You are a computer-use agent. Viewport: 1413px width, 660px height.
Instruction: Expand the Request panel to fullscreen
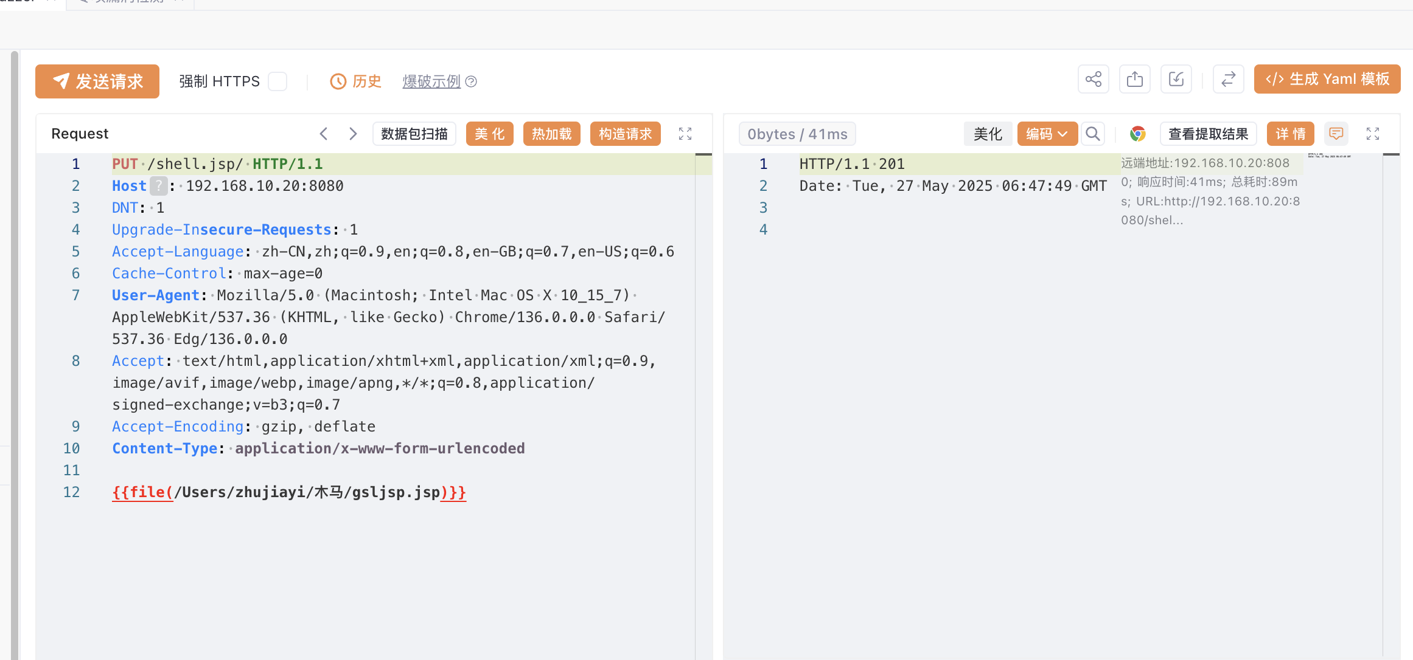[685, 134]
